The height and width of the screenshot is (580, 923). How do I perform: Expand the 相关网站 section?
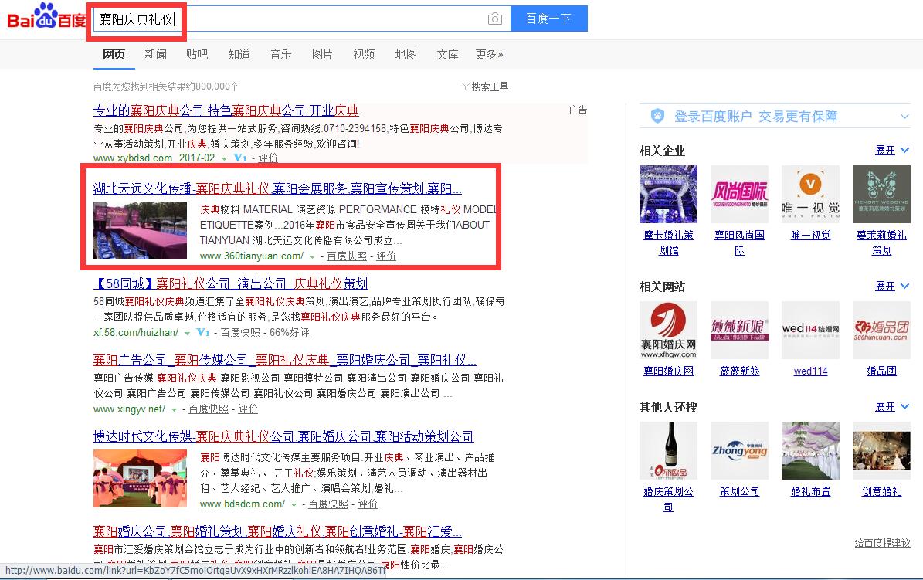[892, 287]
